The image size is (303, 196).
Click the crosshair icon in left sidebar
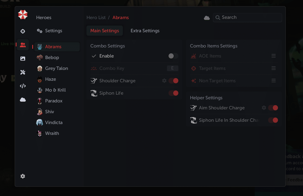23,31
